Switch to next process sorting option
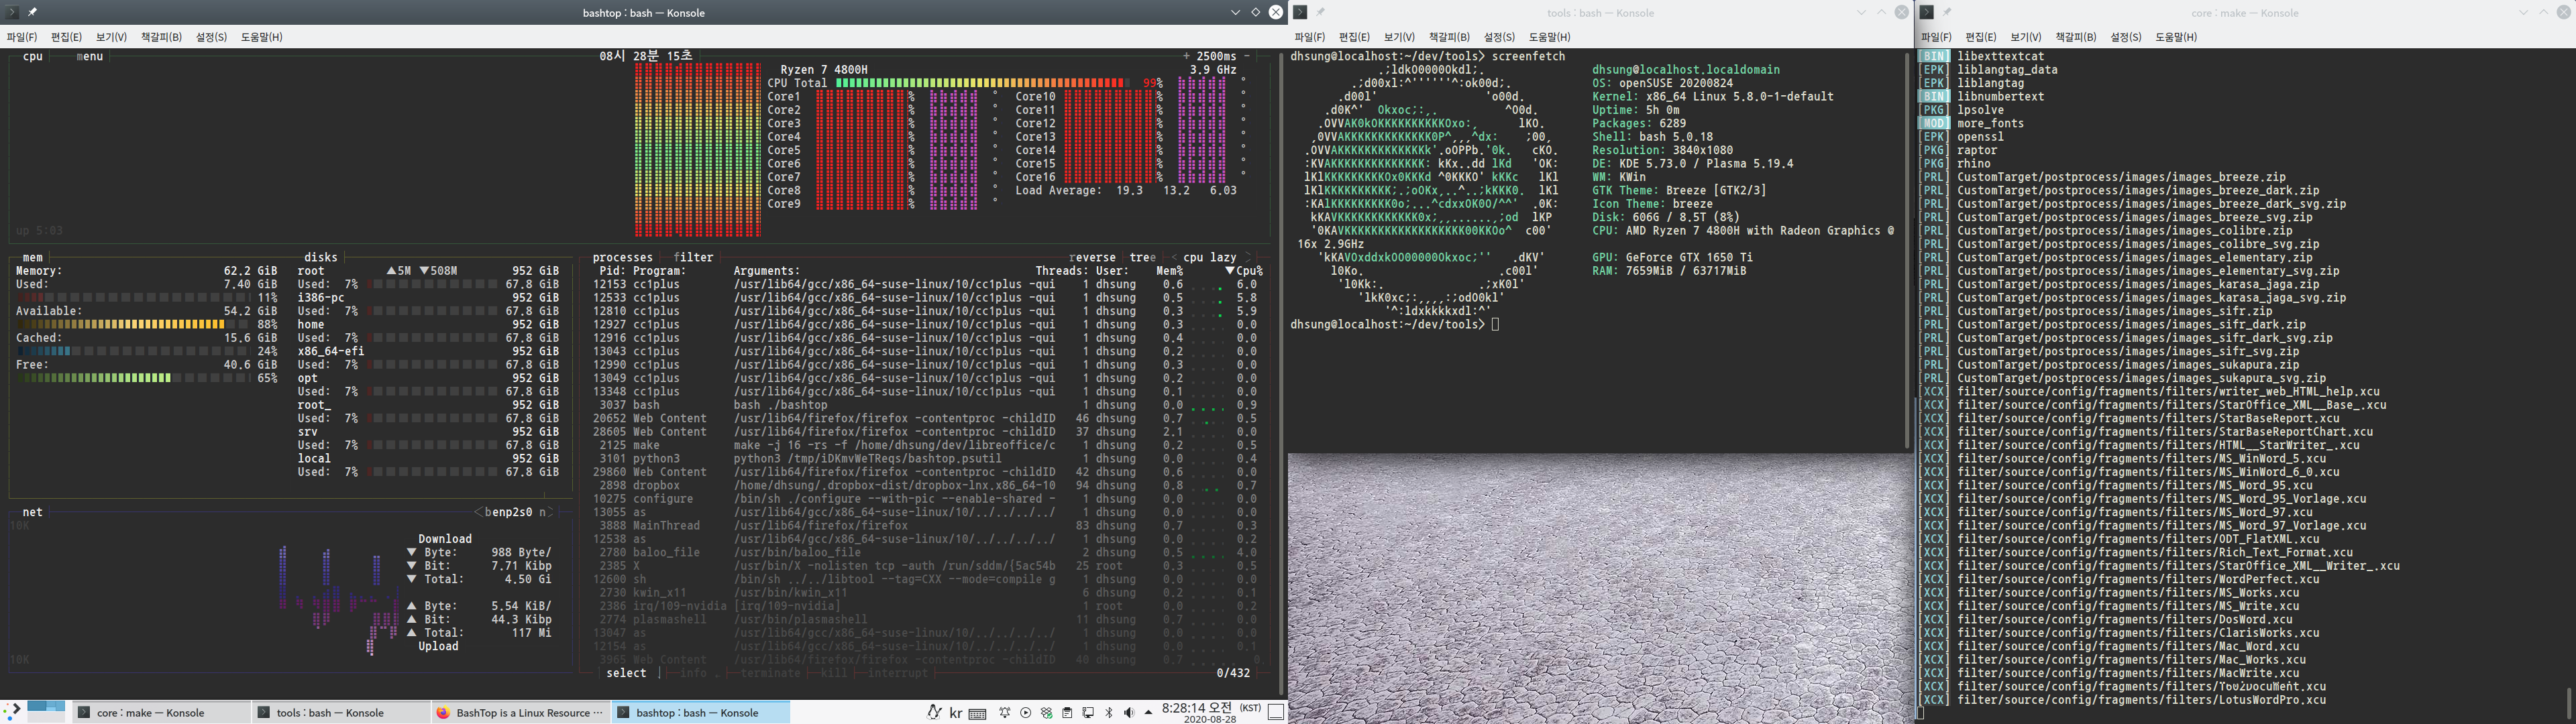Screen dimensions: 2576x724 pos(1247,258)
